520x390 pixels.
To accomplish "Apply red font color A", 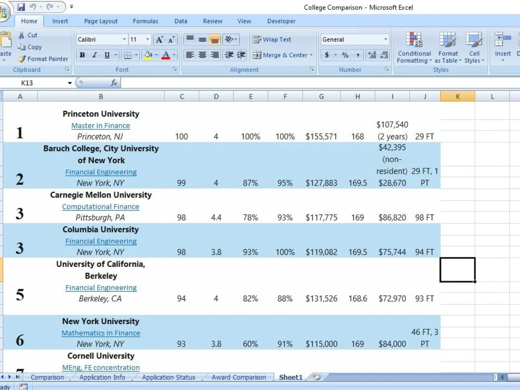I will [166, 55].
